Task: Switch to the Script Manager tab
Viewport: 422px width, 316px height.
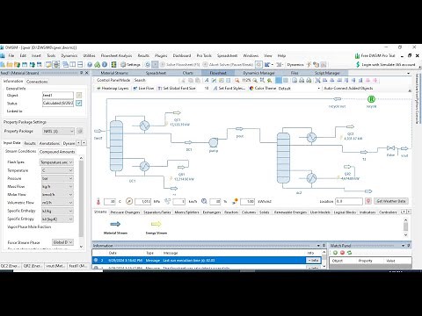Action: click(327, 73)
